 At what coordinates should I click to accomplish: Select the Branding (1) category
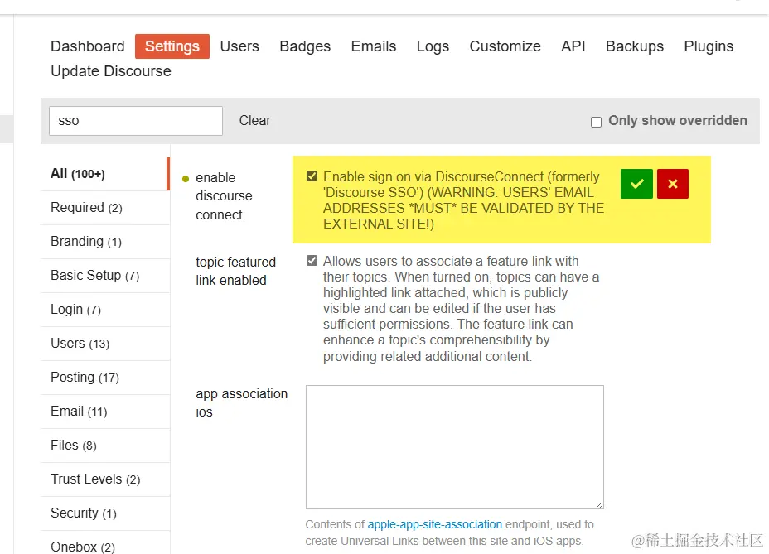click(105, 242)
